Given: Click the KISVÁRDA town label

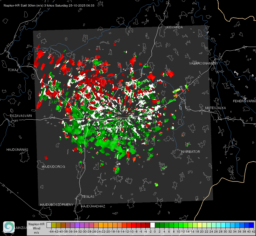Looking at the screenshot, I should pos(175,27).
